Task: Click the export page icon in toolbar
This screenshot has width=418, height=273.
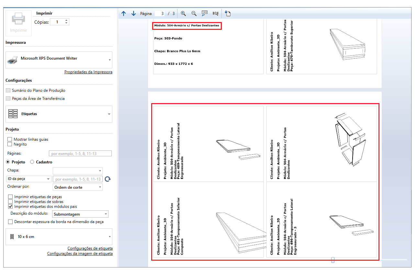Action: [x=227, y=14]
